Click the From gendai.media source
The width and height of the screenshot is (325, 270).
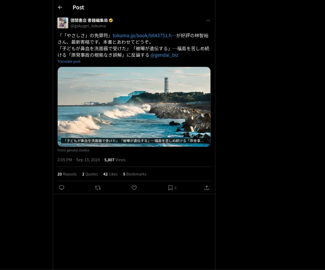(x=73, y=150)
